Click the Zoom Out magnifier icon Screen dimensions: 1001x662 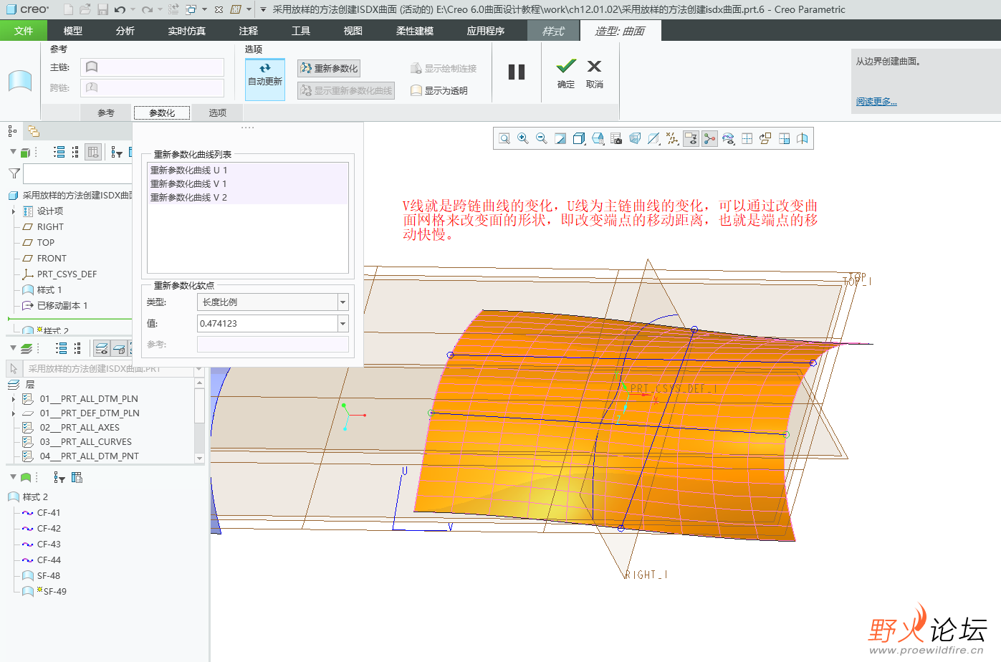pyautogui.click(x=542, y=139)
